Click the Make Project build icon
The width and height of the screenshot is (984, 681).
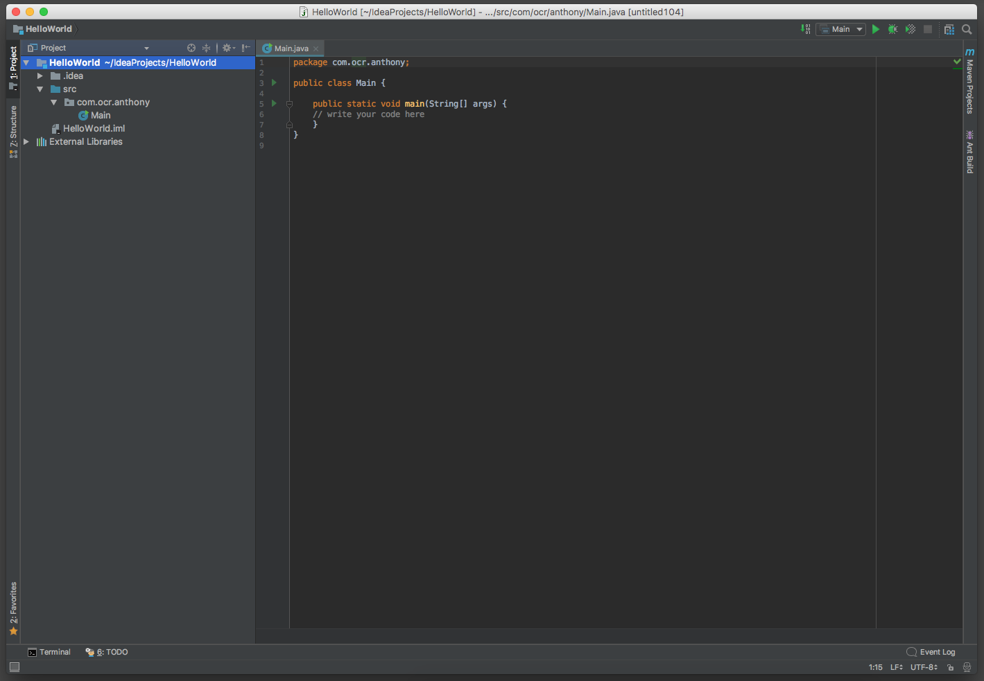[x=805, y=29]
